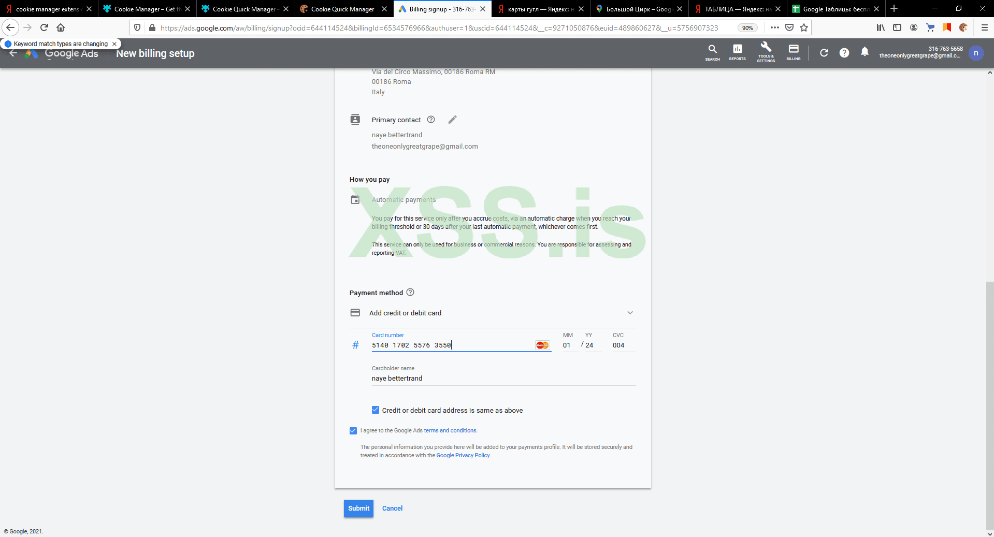Open the Google Ads help question mark

(844, 53)
